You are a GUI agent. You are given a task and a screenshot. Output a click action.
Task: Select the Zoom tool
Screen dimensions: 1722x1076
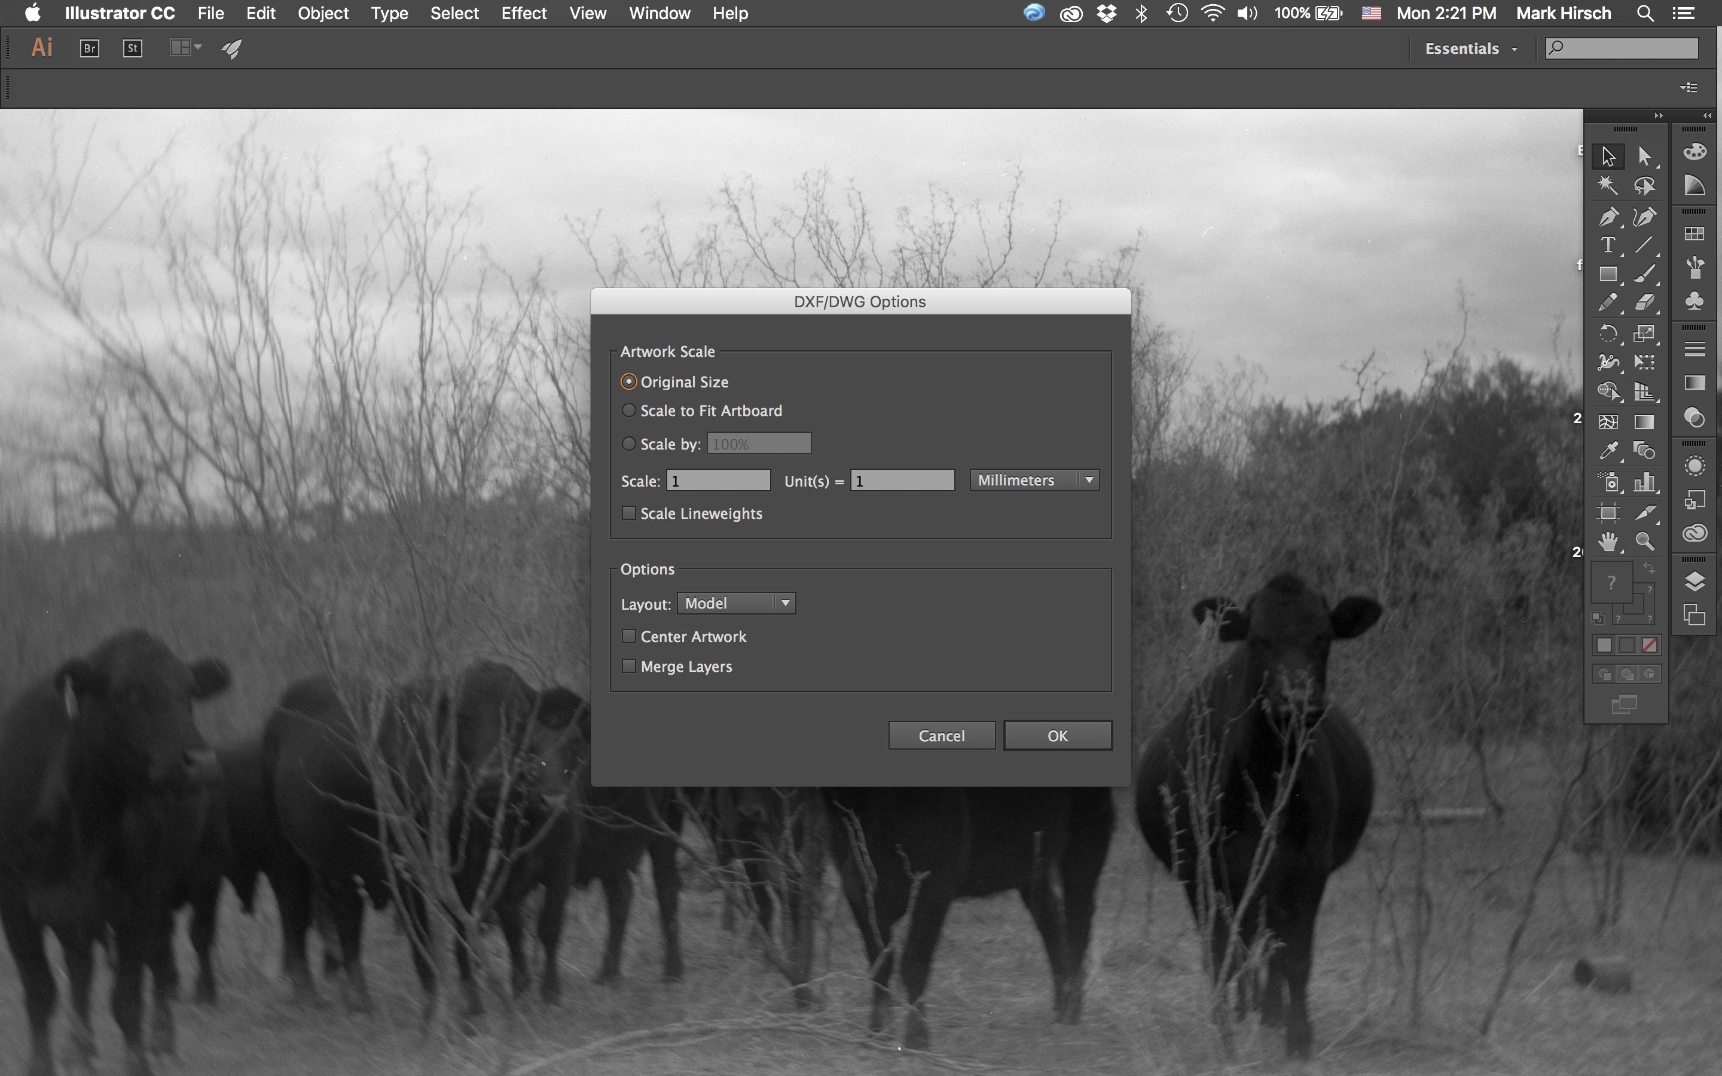tap(1644, 542)
